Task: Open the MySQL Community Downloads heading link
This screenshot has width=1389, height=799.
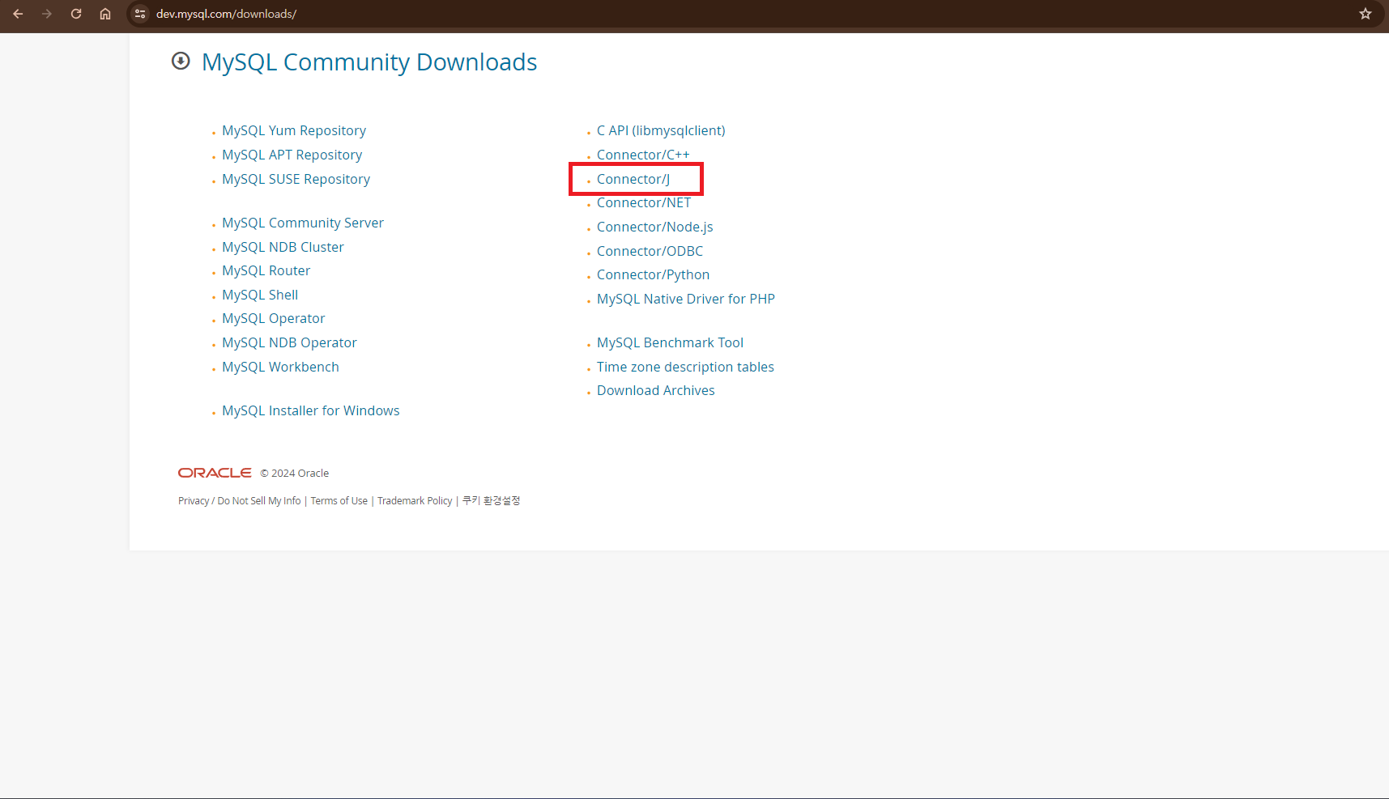Action: tap(369, 62)
